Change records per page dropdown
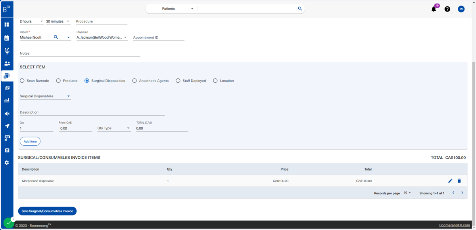Viewport: 476px width, 230px height. 407,193
